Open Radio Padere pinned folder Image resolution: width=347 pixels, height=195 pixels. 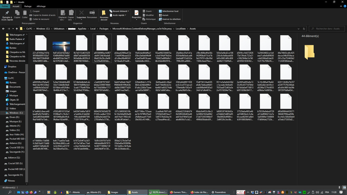(15, 39)
